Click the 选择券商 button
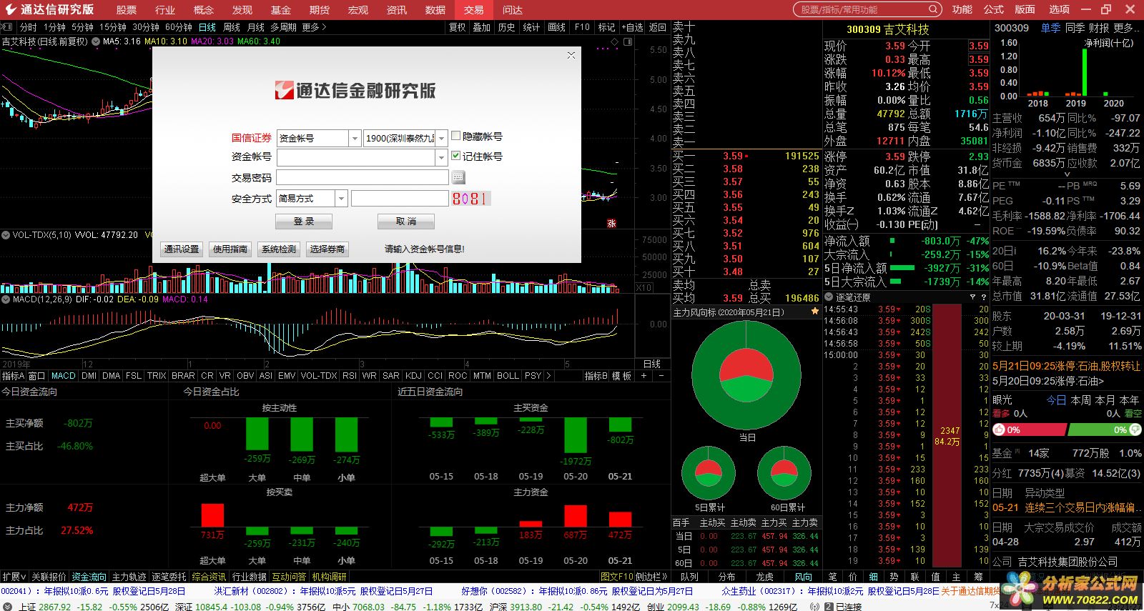This screenshot has width=1144, height=611. [x=327, y=249]
